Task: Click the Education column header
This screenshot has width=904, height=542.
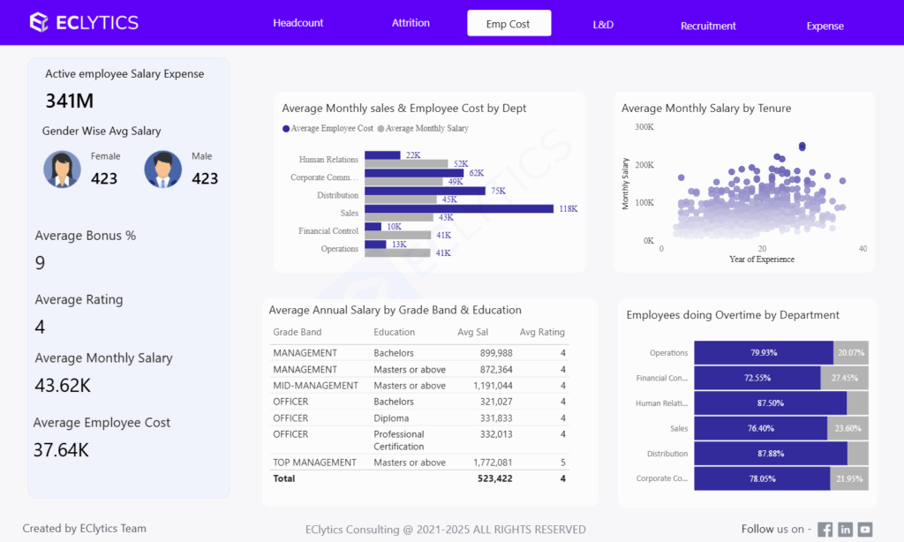Action: (x=394, y=333)
